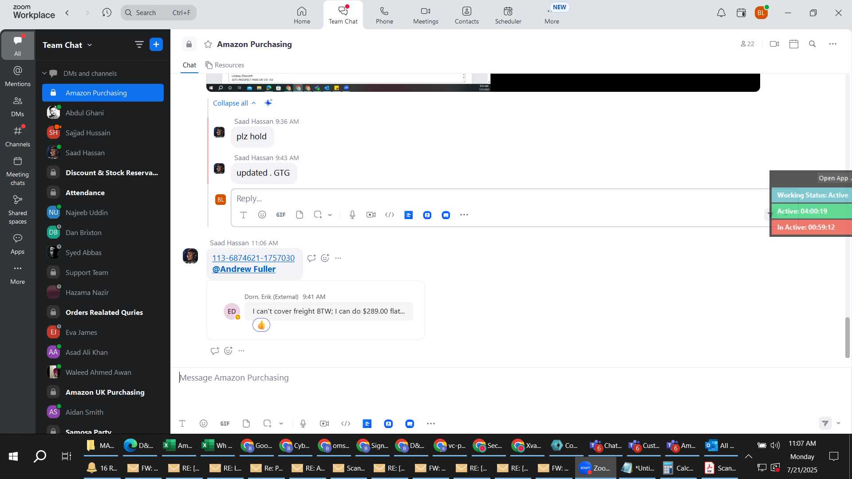Open Channels in the sidebar
The height and width of the screenshot is (479, 852).
point(17,137)
